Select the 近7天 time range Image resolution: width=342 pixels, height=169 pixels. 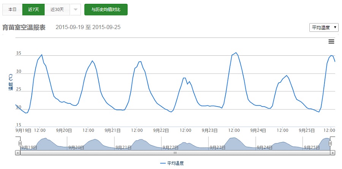point(33,9)
